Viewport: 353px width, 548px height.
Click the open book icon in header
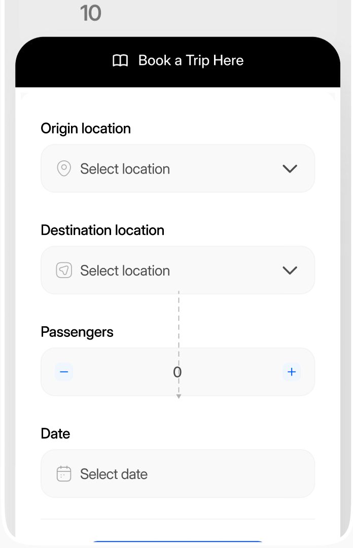click(120, 61)
